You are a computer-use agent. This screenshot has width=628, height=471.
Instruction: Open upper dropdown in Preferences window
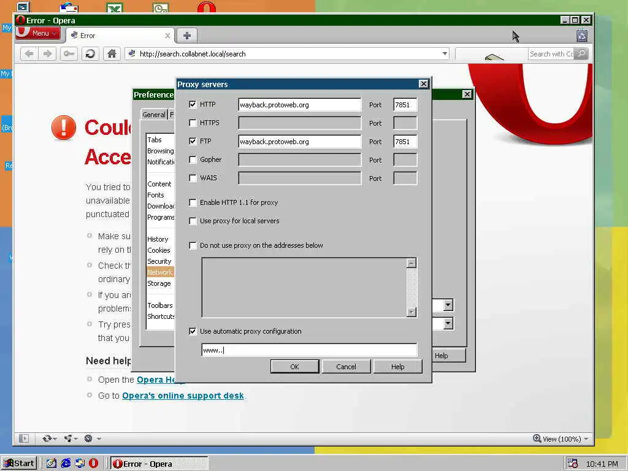click(448, 305)
